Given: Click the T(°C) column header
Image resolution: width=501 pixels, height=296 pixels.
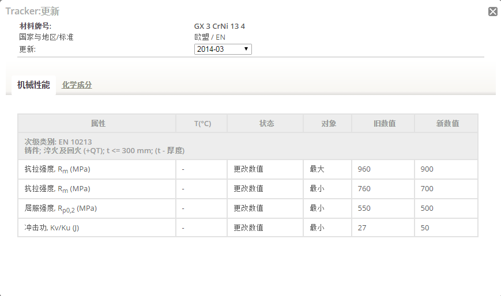Looking at the screenshot, I should [202, 123].
